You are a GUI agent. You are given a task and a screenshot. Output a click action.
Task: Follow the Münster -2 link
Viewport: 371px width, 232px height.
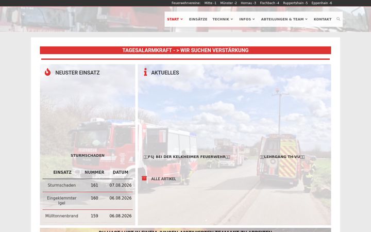point(228,3)
